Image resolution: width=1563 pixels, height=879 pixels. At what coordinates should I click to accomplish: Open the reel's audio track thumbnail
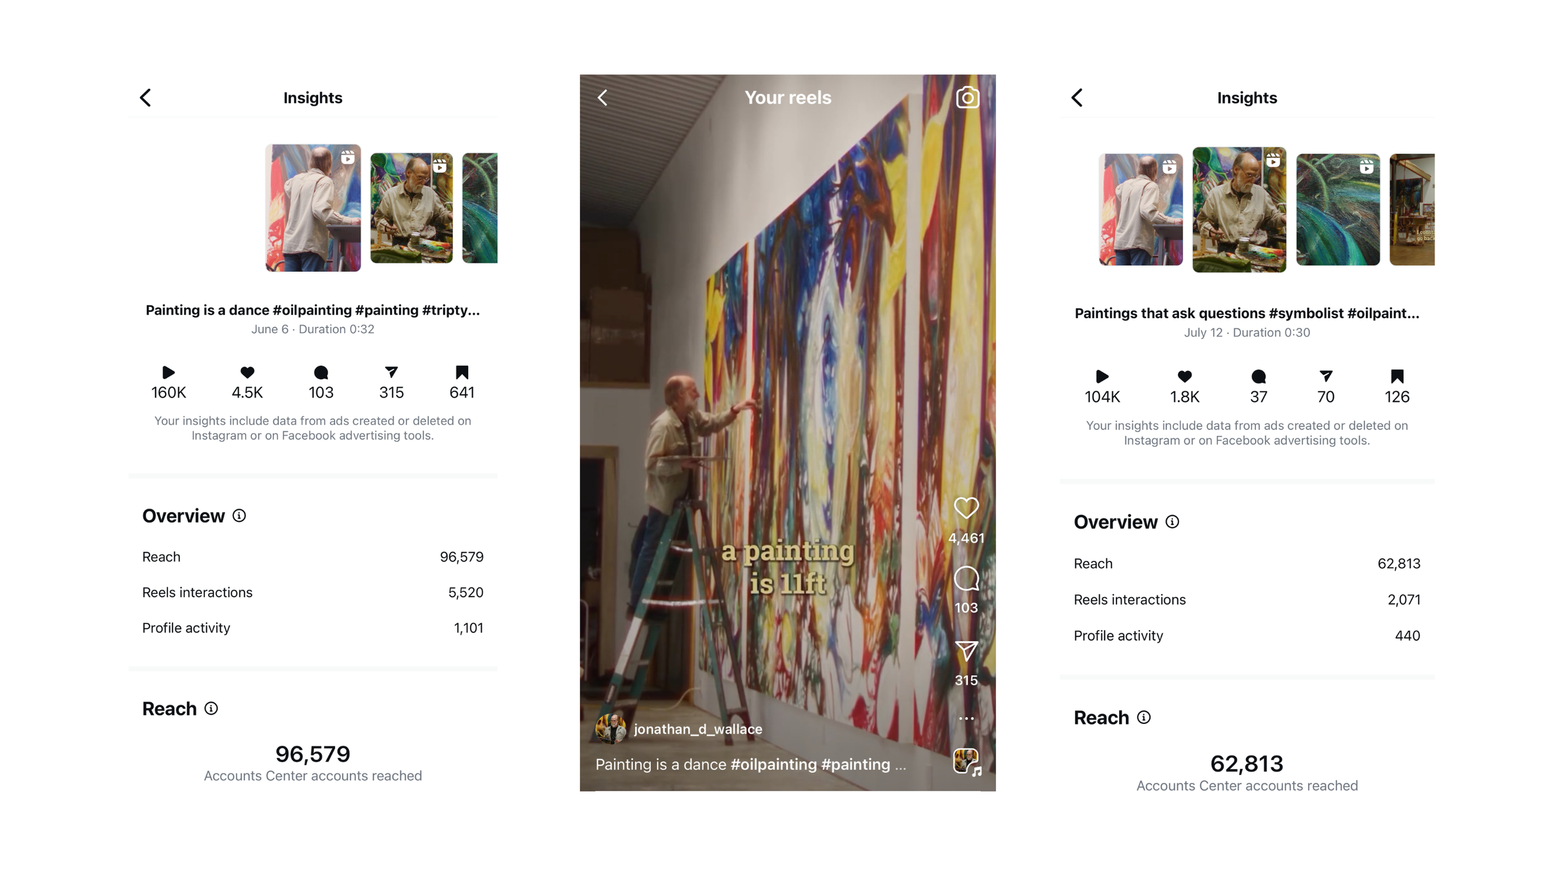tap(967, 762)
